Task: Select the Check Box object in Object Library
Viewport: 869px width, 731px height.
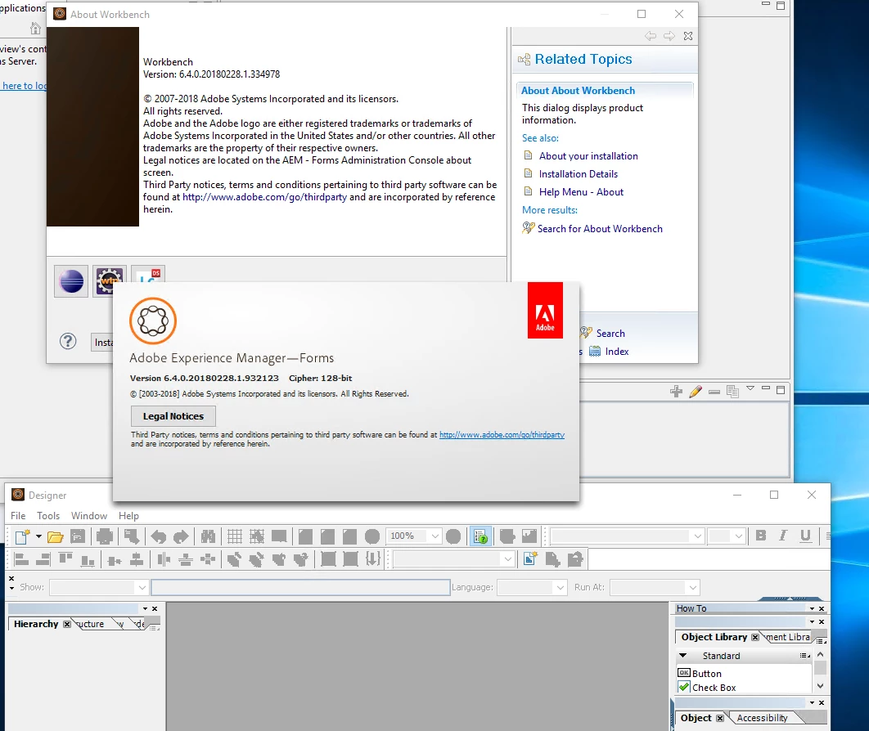Action: [x=707, y=687]
